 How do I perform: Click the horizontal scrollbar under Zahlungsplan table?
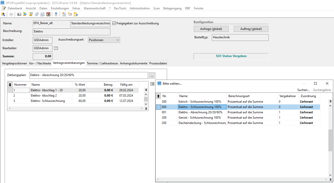[x=76, y=108]
